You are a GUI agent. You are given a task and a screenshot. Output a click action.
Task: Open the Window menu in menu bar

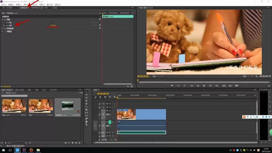50,5
